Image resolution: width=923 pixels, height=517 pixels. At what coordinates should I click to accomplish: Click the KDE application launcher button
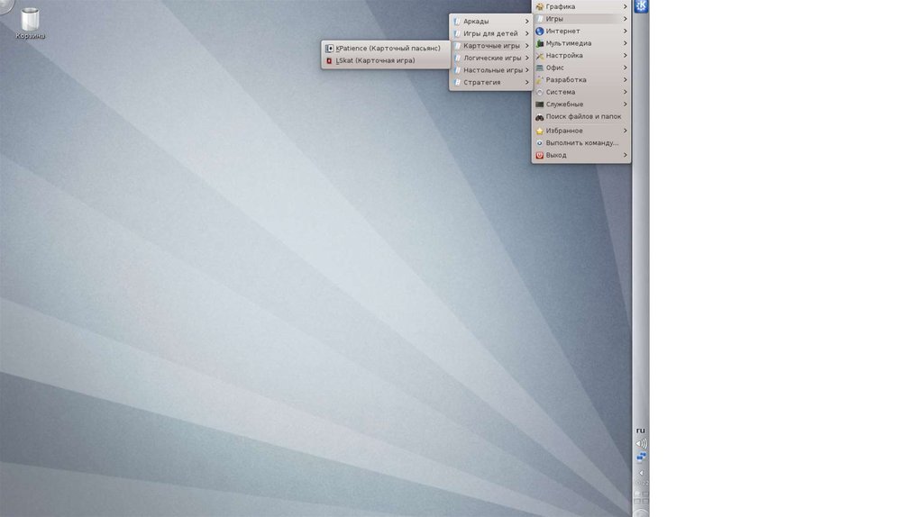point(641,7)
